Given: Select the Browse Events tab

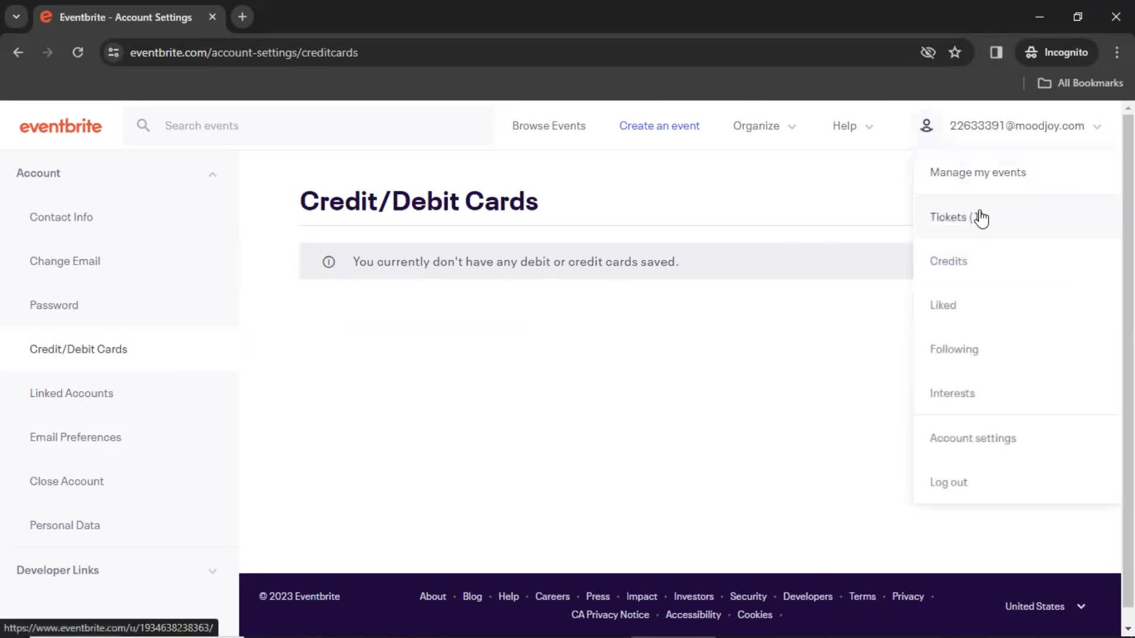Looking at the screenshot, I should 549,125.
